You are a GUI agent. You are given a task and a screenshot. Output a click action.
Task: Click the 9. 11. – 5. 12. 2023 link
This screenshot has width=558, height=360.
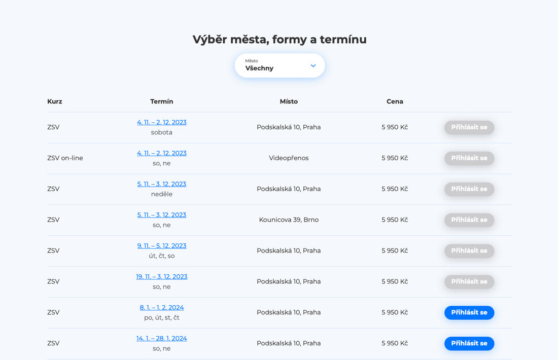(162, 246)
